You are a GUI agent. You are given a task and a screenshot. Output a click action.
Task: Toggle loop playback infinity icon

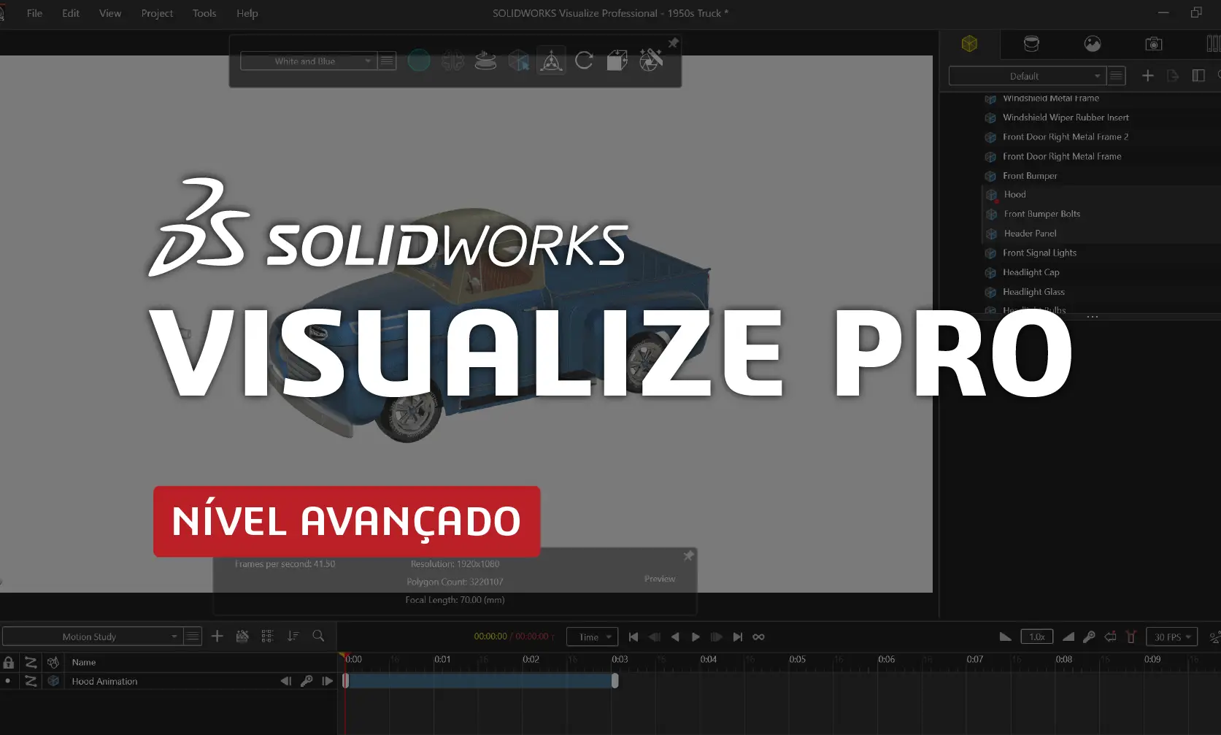tap(758, 637)
